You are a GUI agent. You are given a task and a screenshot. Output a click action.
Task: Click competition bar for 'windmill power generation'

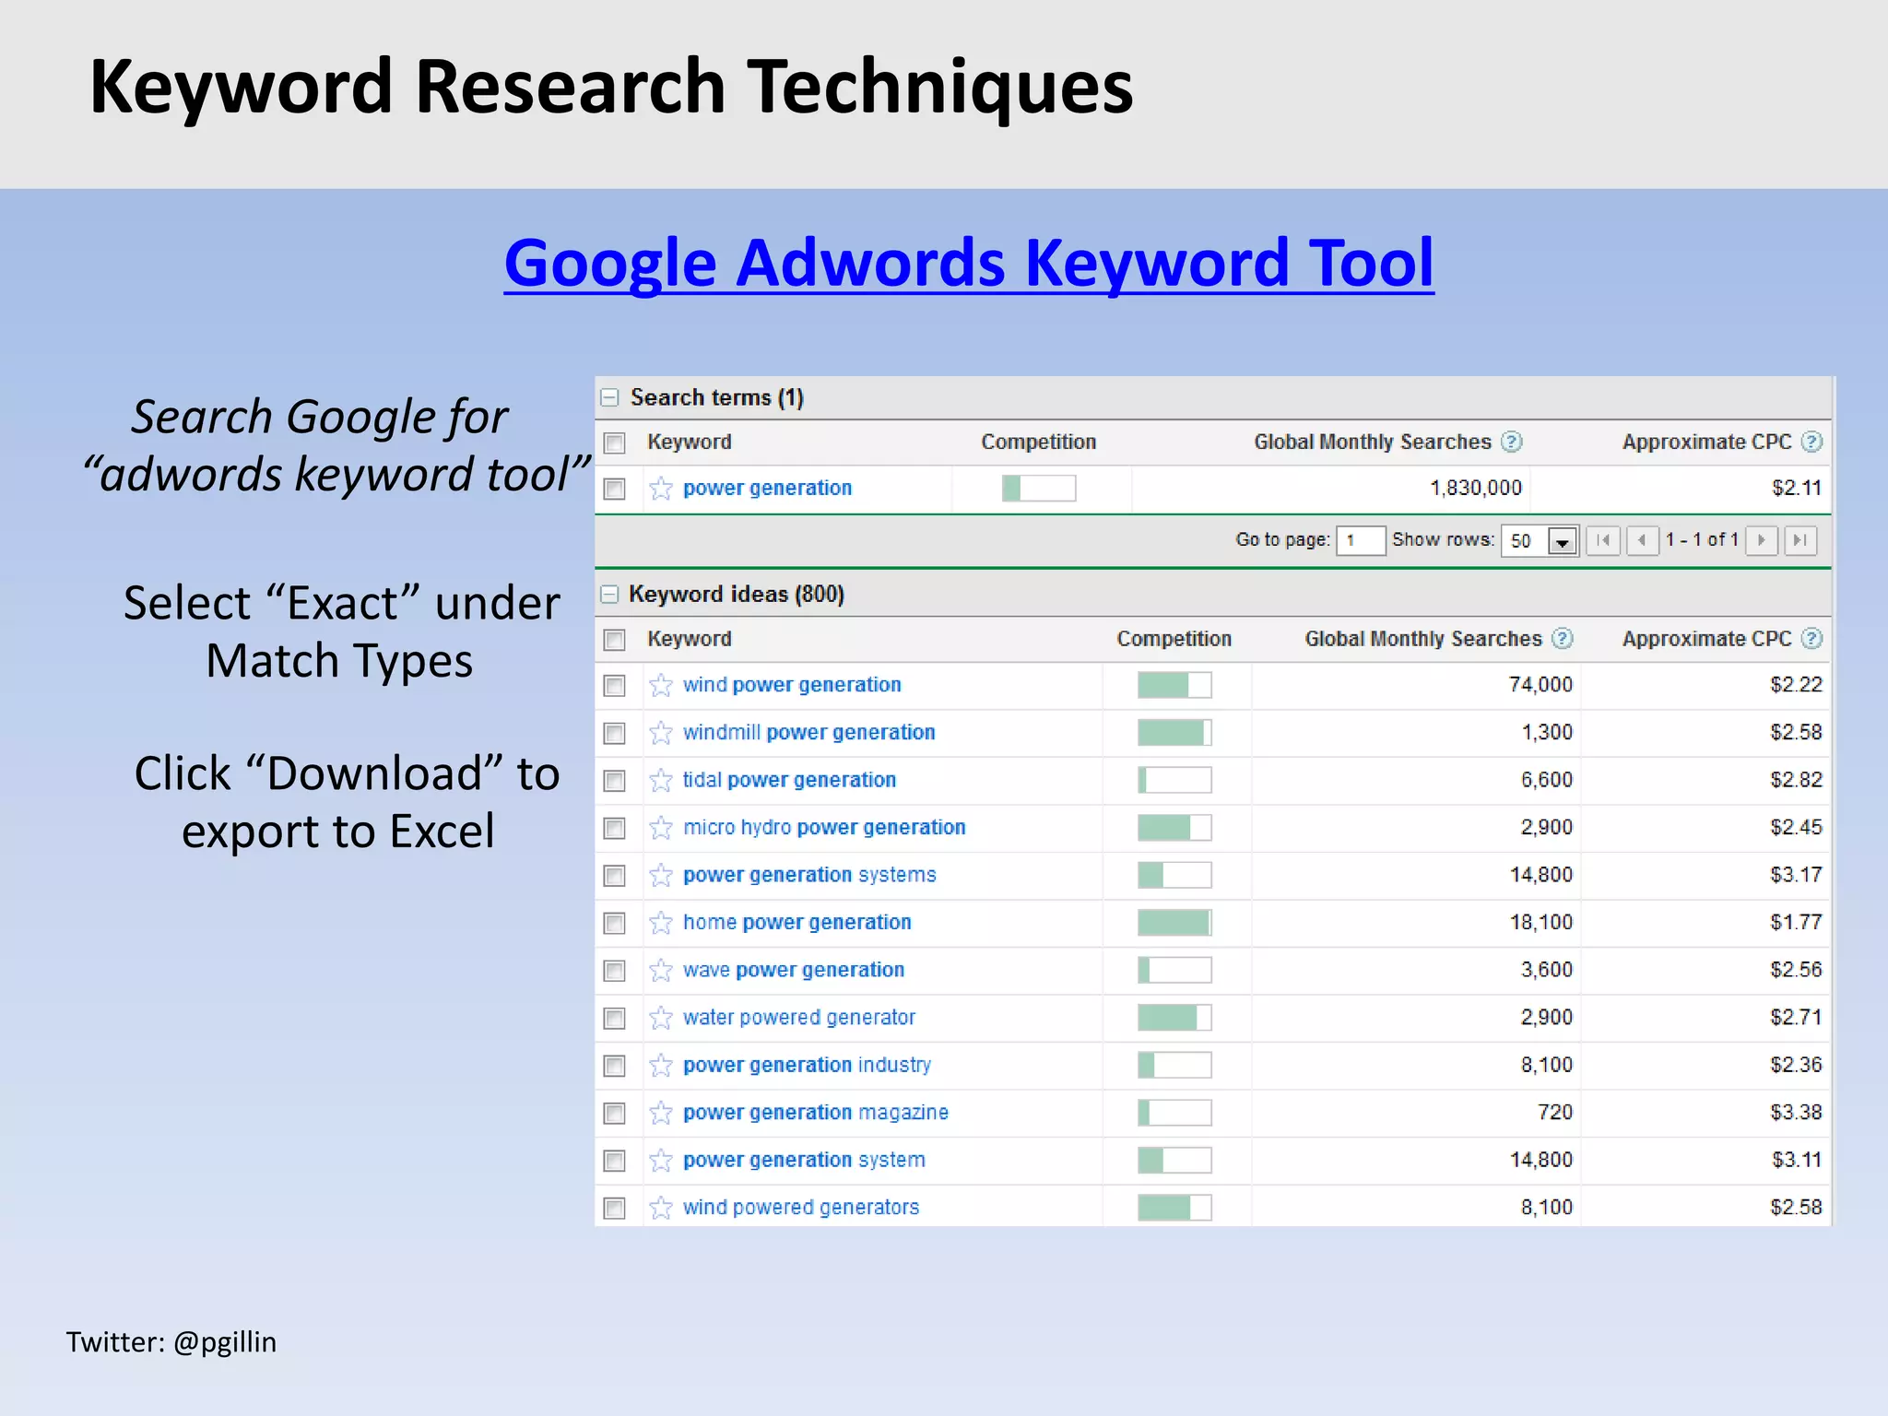[1174, 733]
